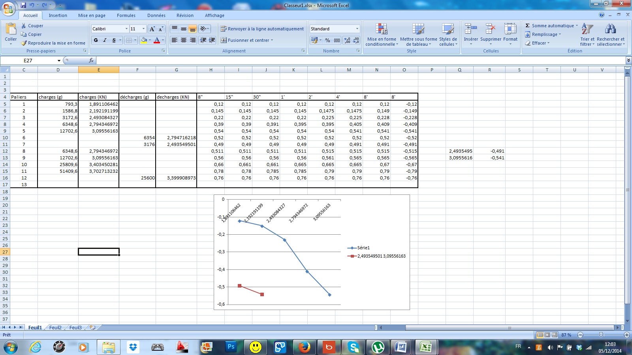Screen dimensions: 632x355
Task: Switch to the Affichage tab
Action: click(x=214, y=15)
